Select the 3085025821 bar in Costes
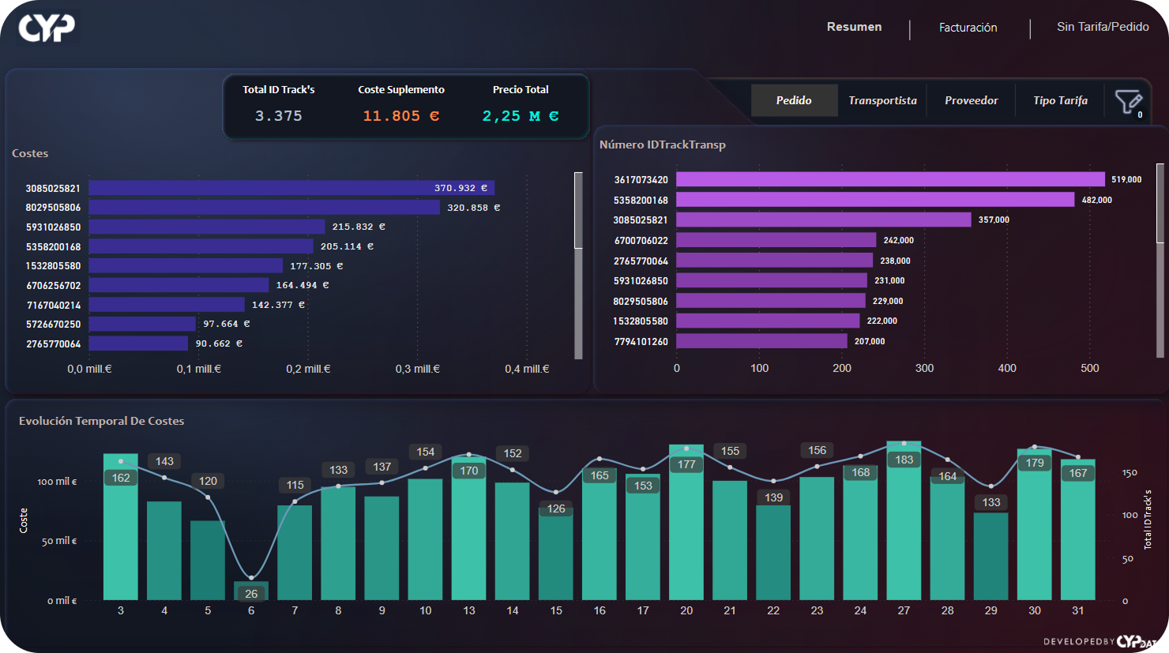 (x=291, y=188)
